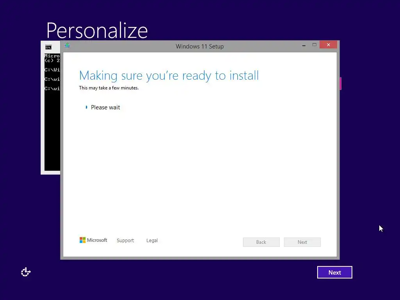Click the purple Next button on Personalize screen

335,272
